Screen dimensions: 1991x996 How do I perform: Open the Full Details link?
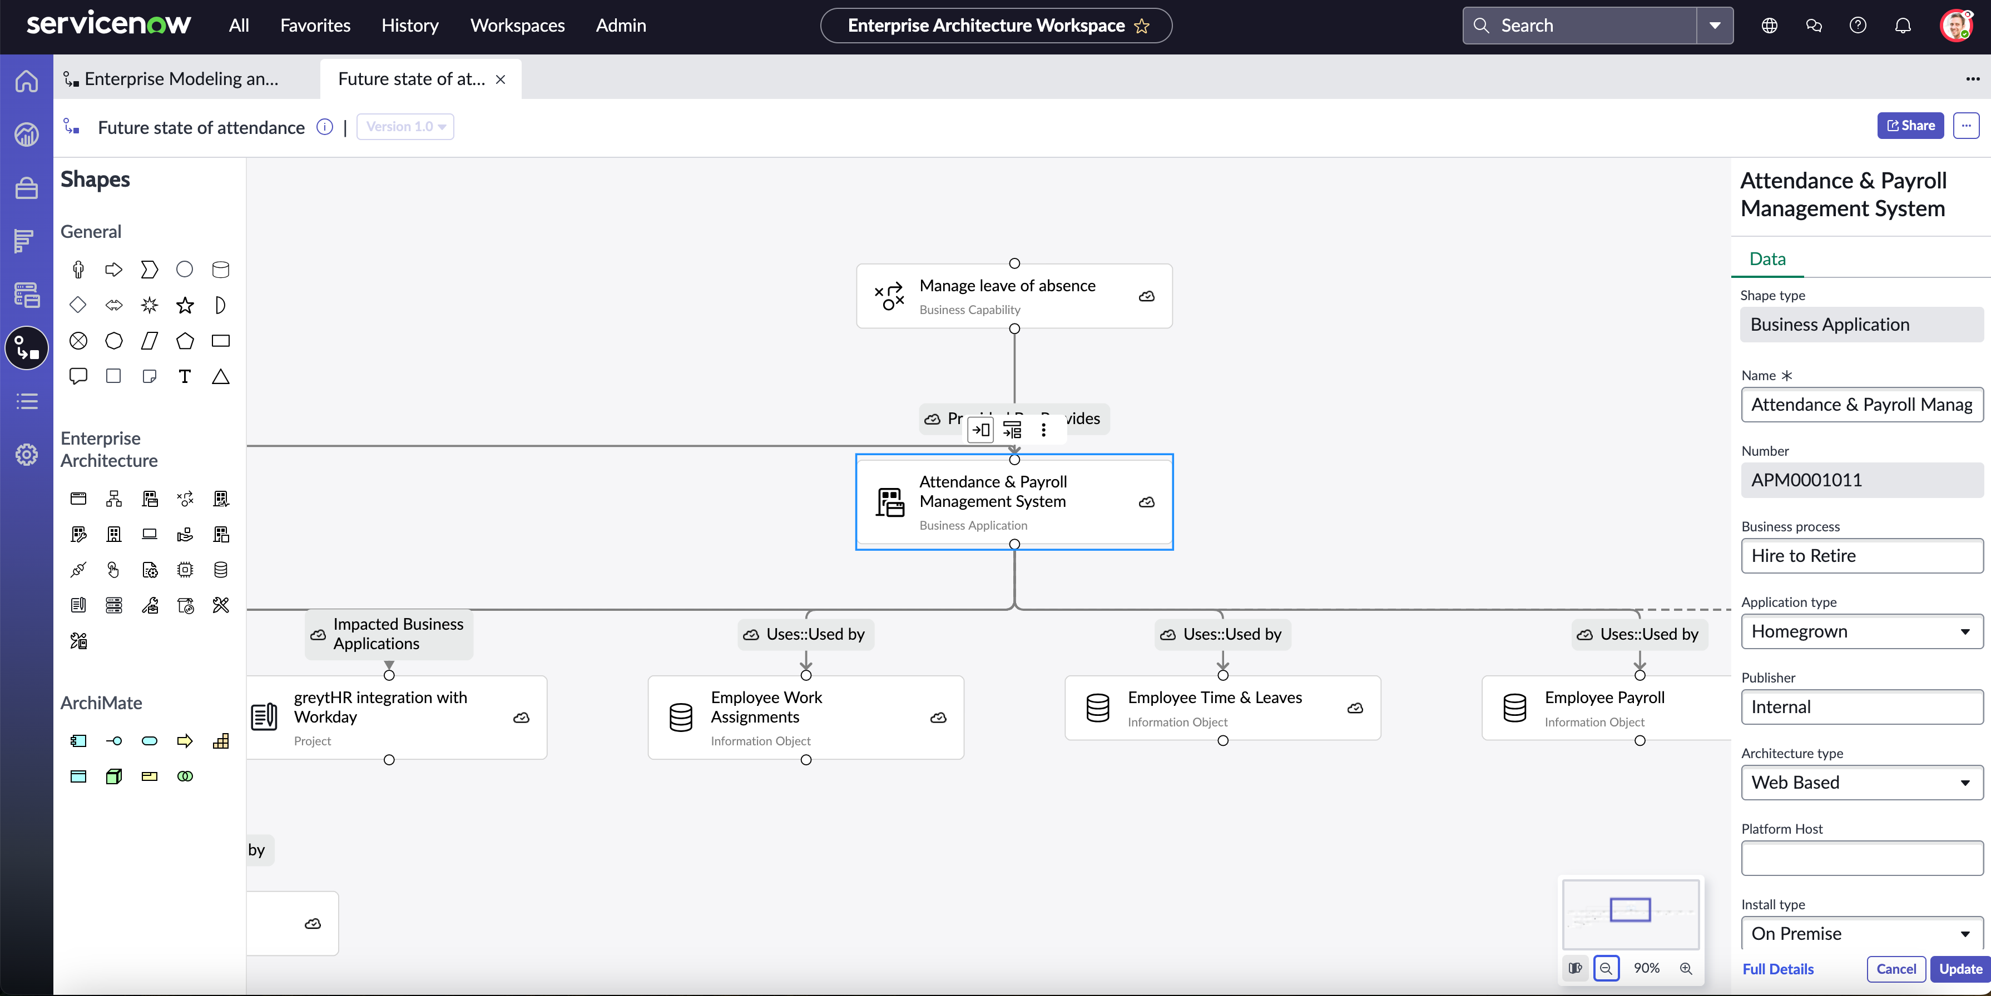pyautogui.click(x=1777, y=969)
